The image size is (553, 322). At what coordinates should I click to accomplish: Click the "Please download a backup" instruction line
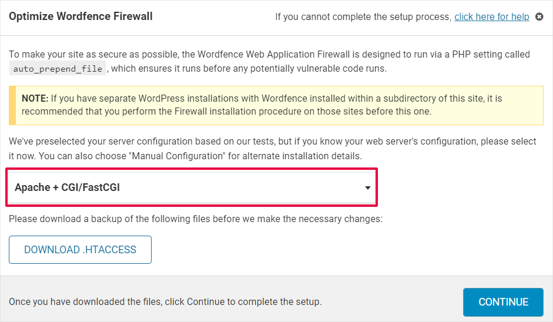coord(195,219)
